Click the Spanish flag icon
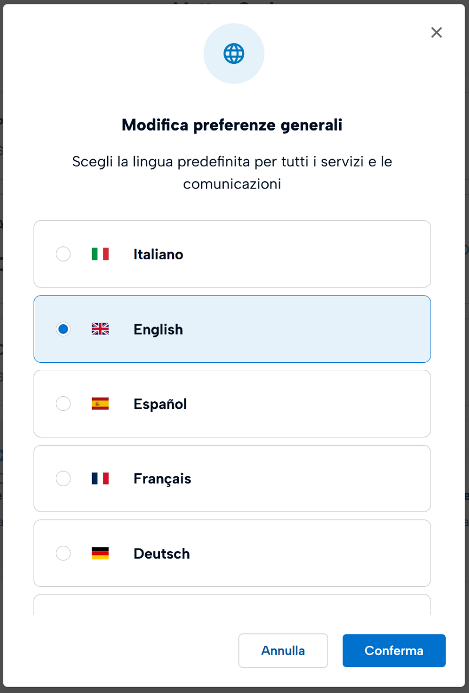The image size is (469, 693). tap(100, 403)
